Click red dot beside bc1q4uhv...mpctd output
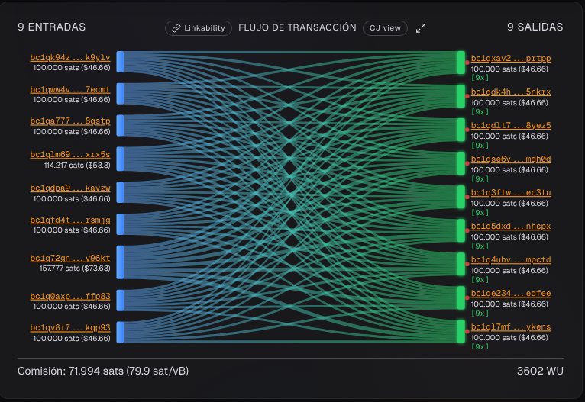 click(467, 264)
